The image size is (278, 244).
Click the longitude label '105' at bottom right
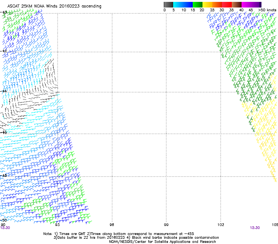click(x=275, y=225)
